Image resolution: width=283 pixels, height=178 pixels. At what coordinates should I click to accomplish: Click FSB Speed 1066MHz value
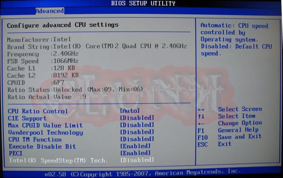tap(66, 61)
